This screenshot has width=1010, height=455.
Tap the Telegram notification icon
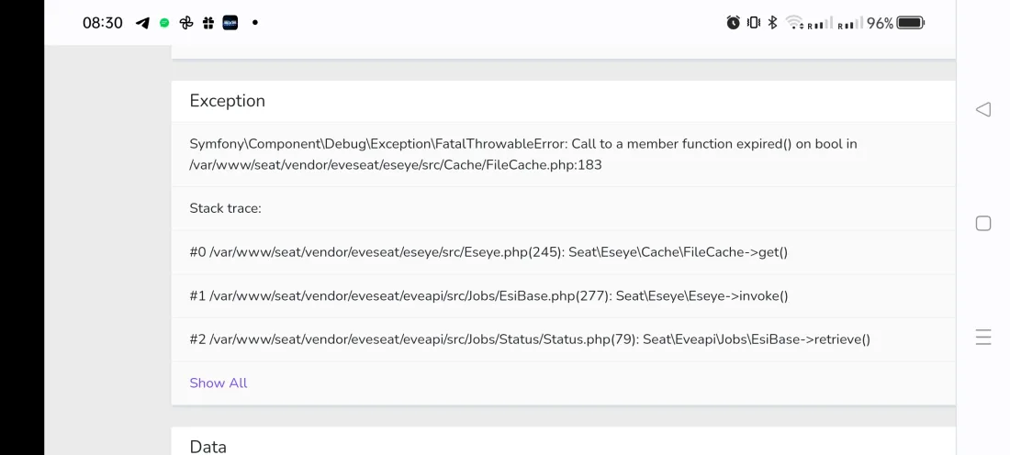tap(142, 23)
